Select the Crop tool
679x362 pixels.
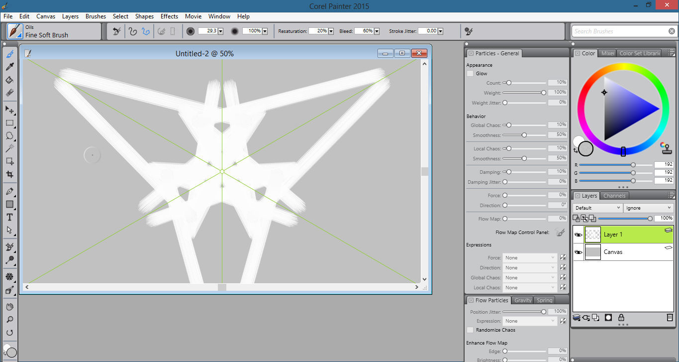(9, 174)
